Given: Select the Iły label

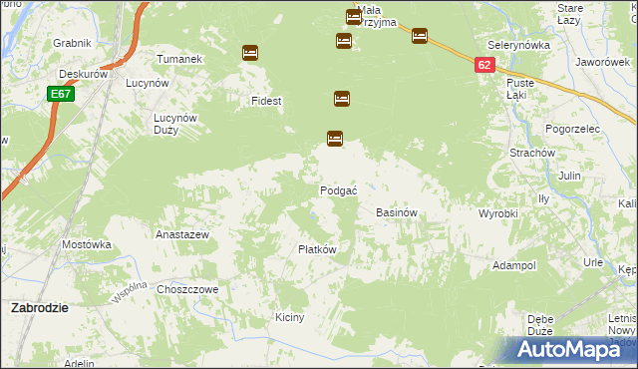Looking at the screenshot, I should coord(543,198).
